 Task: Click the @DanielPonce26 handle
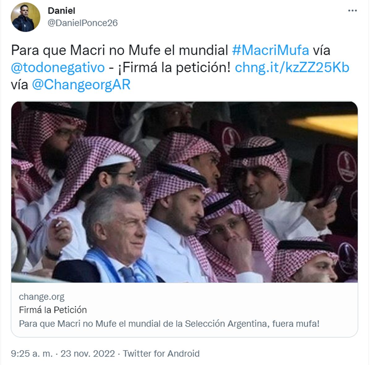[x=82, y=23]
